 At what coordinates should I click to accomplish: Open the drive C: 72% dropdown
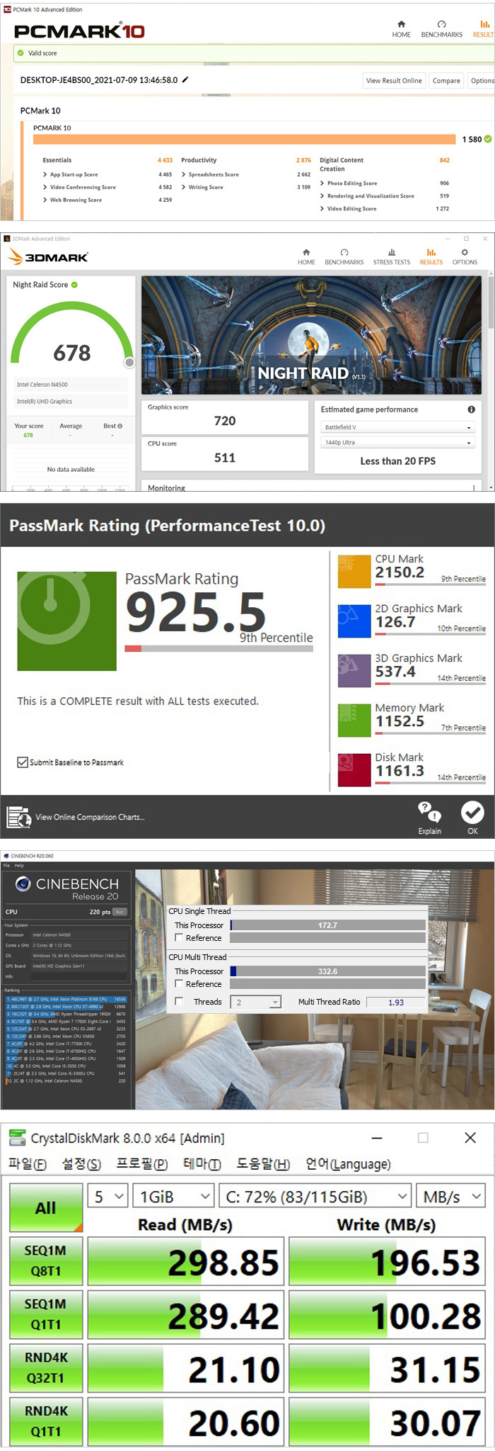coord(315,1197)
